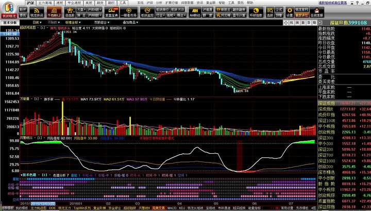This screenshot has width=371, height=211.
Task: Open the 板块监控 icon
Action: pyautogui.click(x=147, y=12)
